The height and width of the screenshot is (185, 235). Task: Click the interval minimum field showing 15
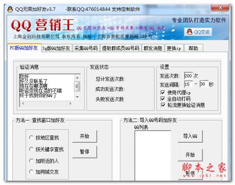(x=188, y=84)
